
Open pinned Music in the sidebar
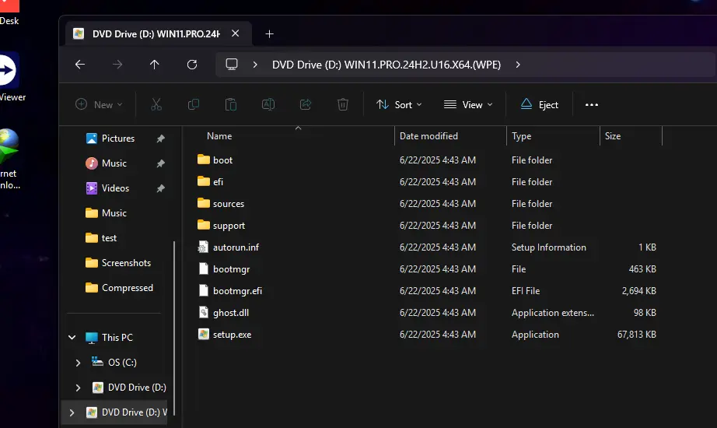pos(114,163)
